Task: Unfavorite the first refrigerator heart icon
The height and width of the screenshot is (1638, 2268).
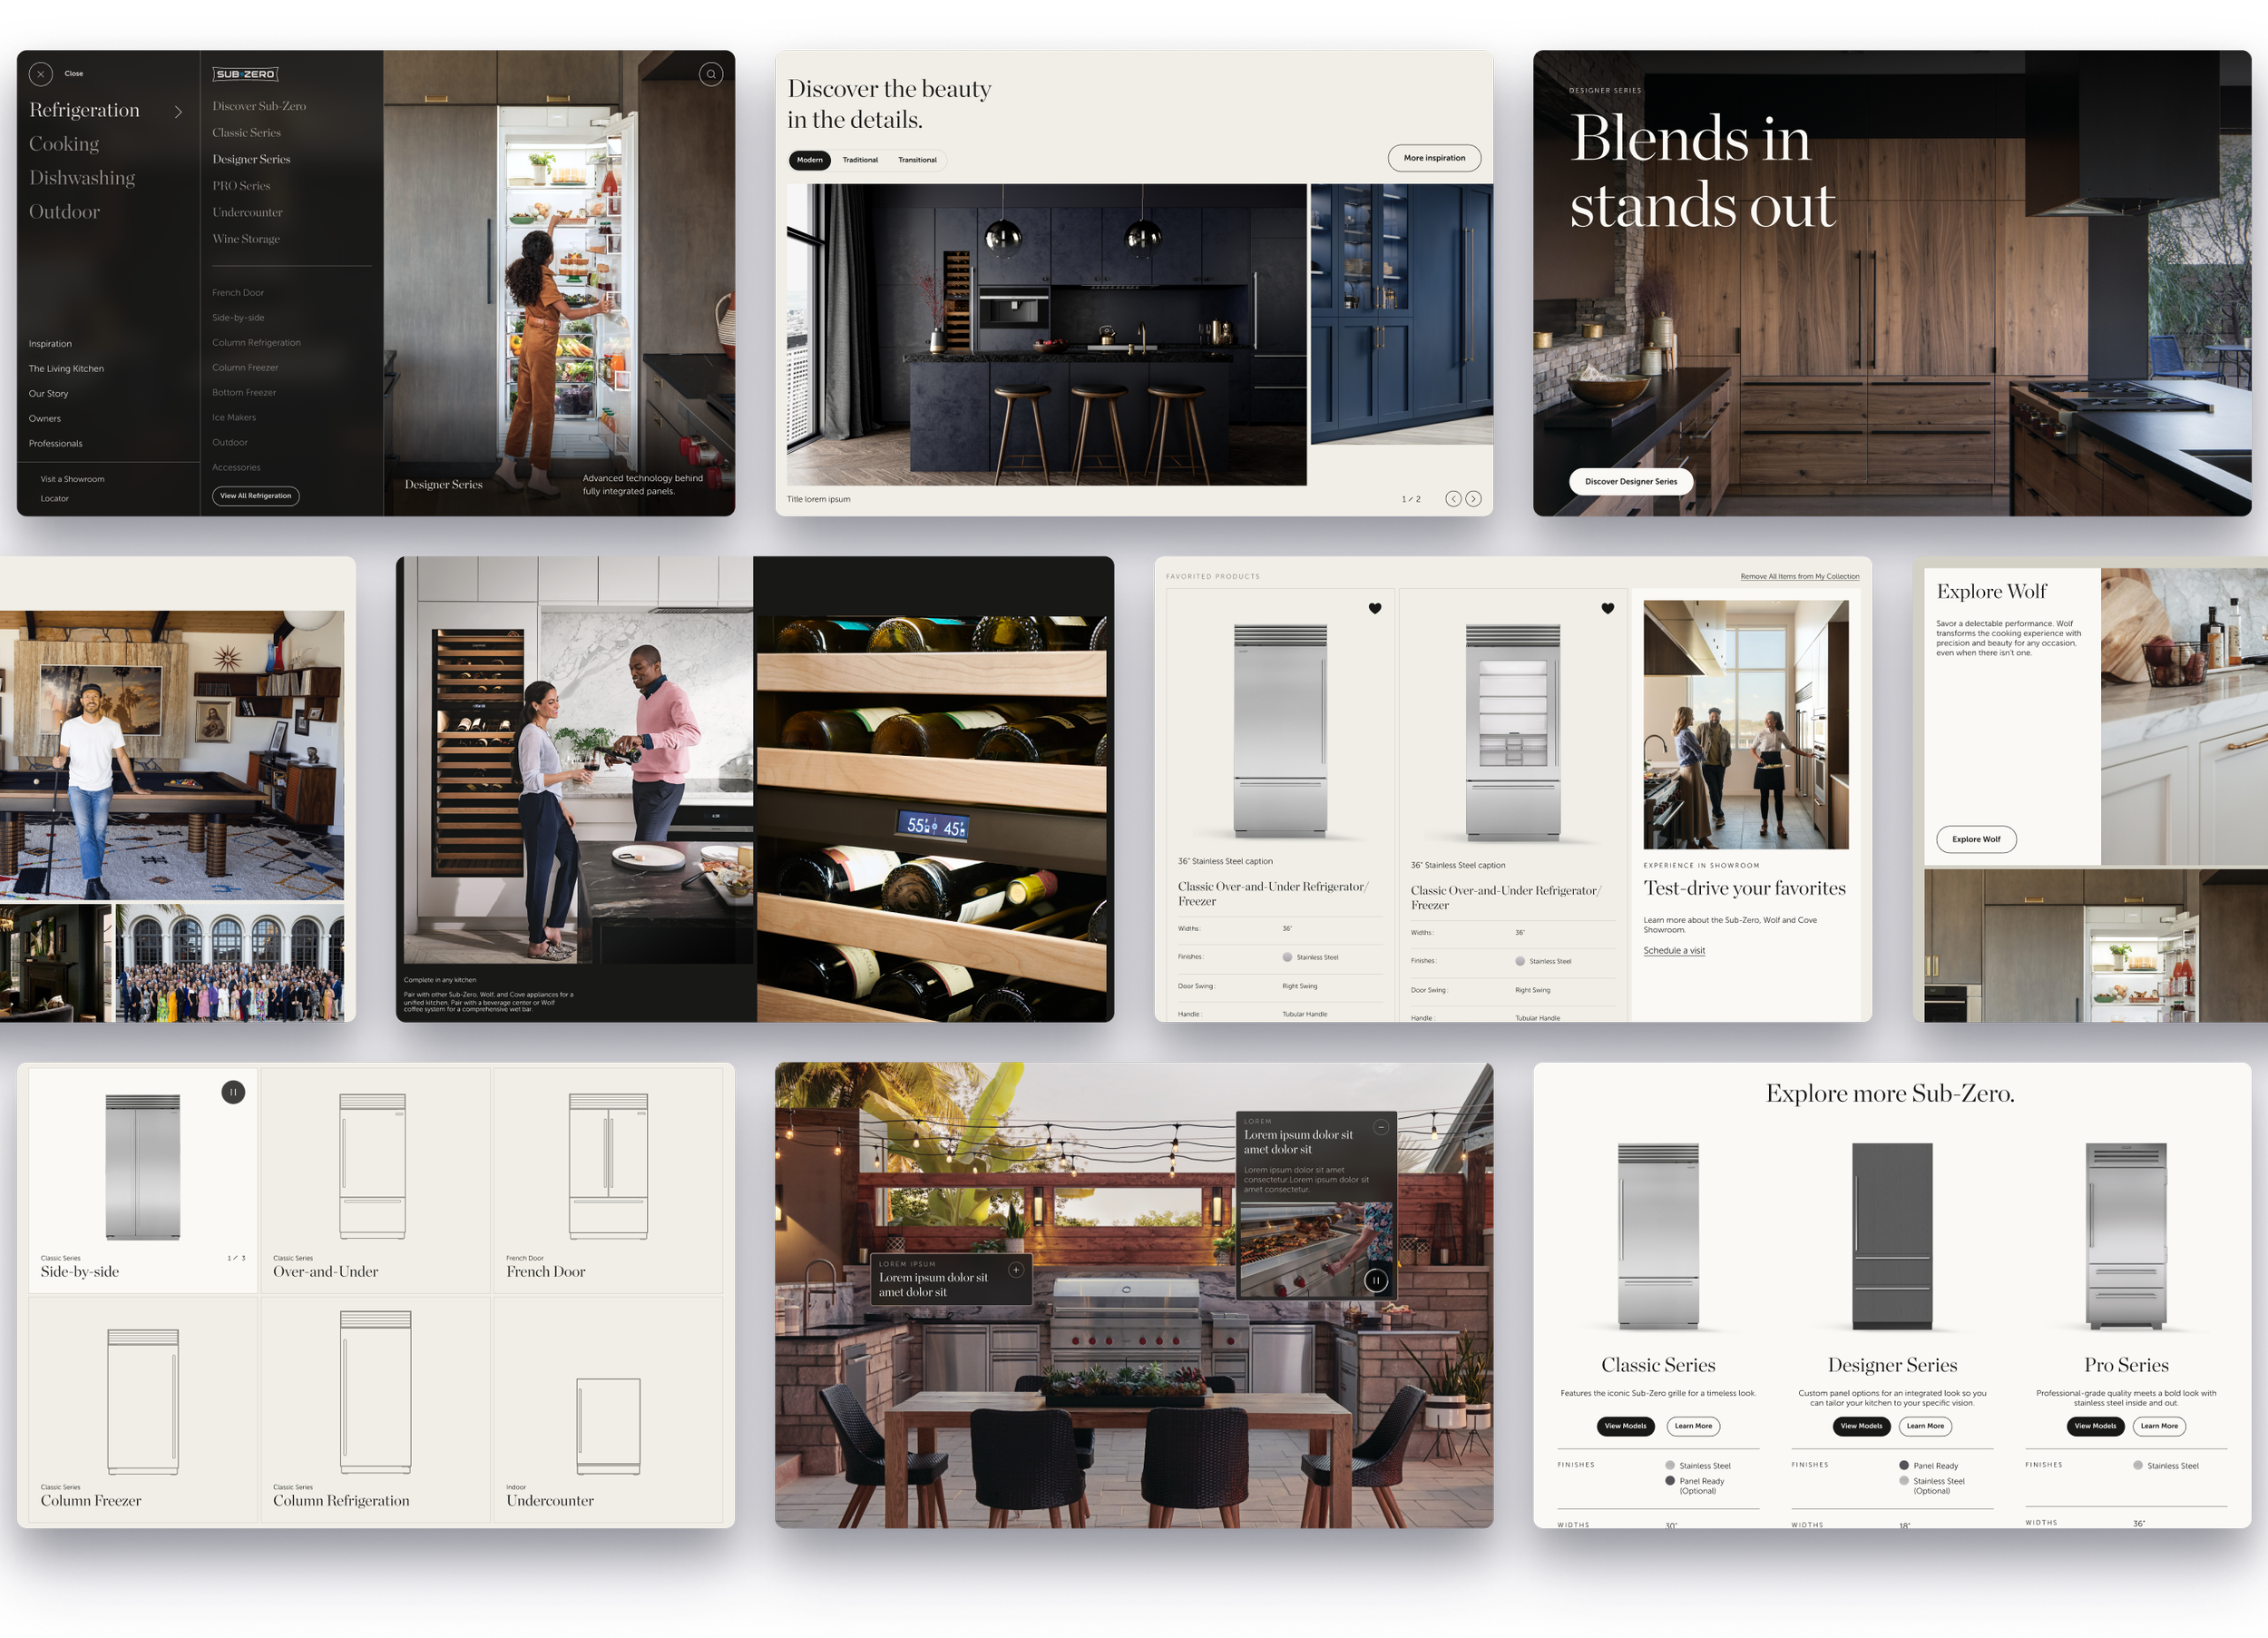Action: click(1375, 608)
